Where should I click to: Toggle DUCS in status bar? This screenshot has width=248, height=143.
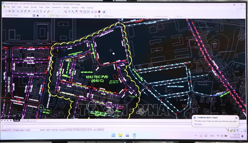(x=84, y=130)
